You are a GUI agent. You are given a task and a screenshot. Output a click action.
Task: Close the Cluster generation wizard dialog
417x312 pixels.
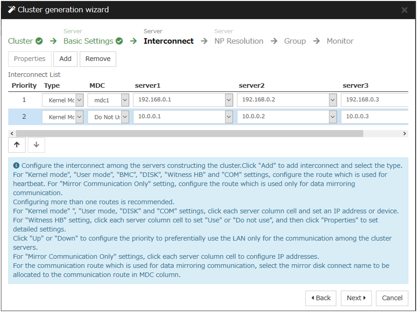pyautogui.click(x=404, y=10)
